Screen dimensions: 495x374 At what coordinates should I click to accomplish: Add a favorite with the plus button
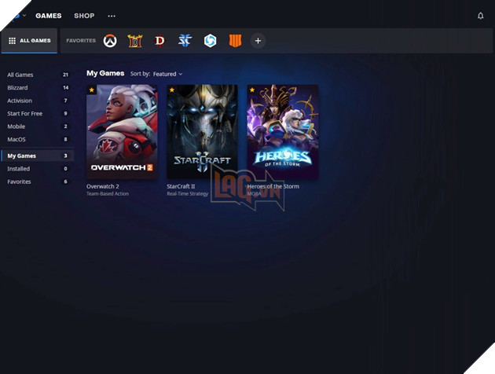[x=258, y=41]
